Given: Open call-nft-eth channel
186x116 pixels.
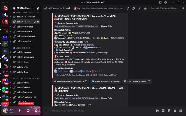Looking at the screenshot, I should (x=26, y=82).
